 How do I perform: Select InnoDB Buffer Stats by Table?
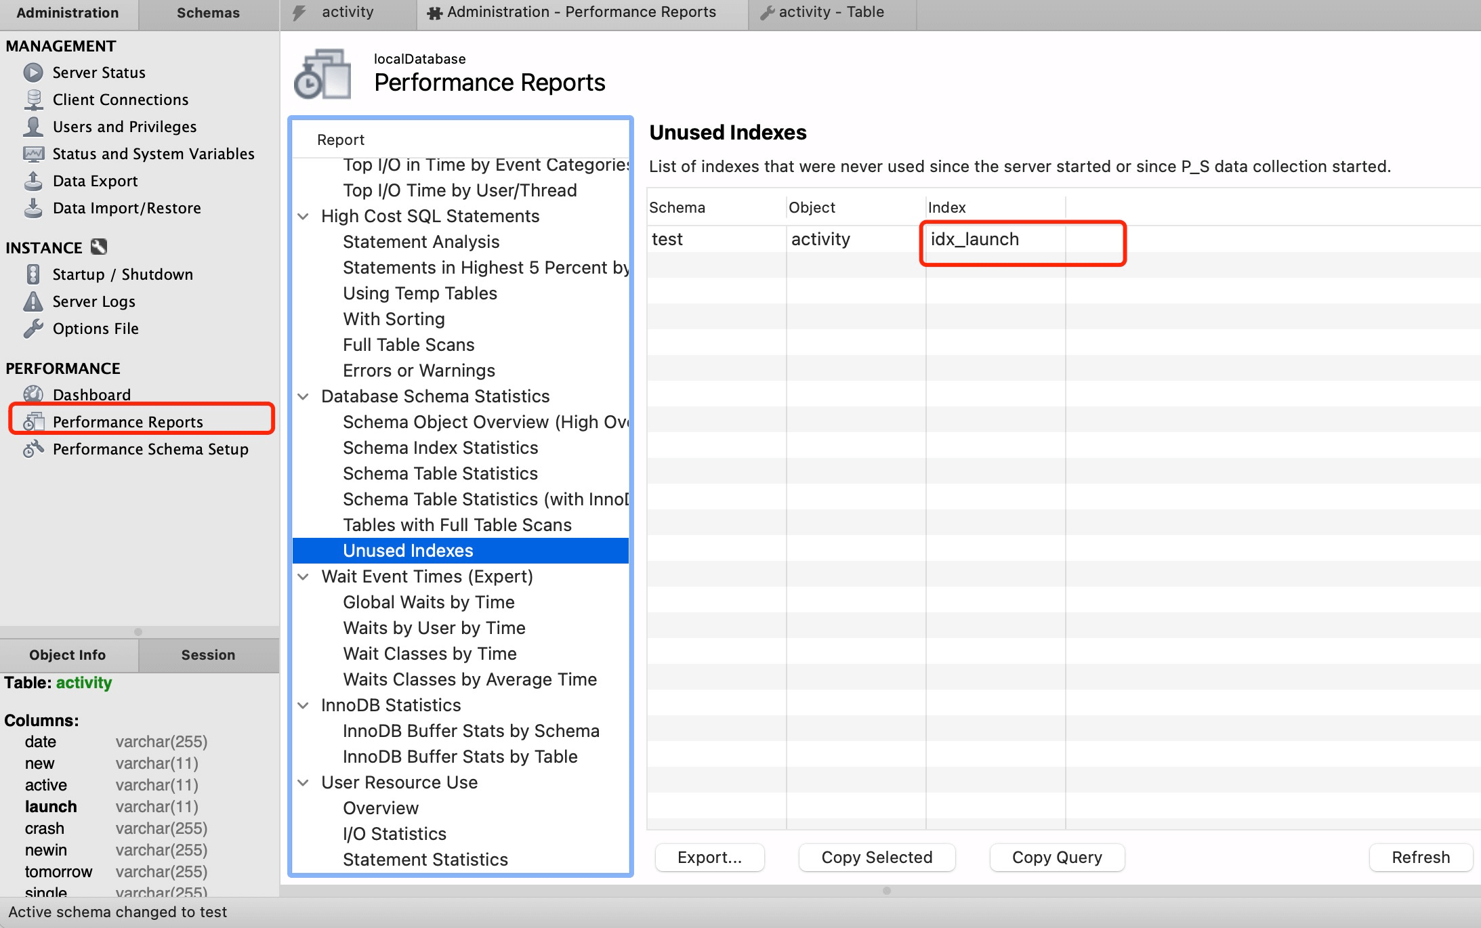coord(460,757)
